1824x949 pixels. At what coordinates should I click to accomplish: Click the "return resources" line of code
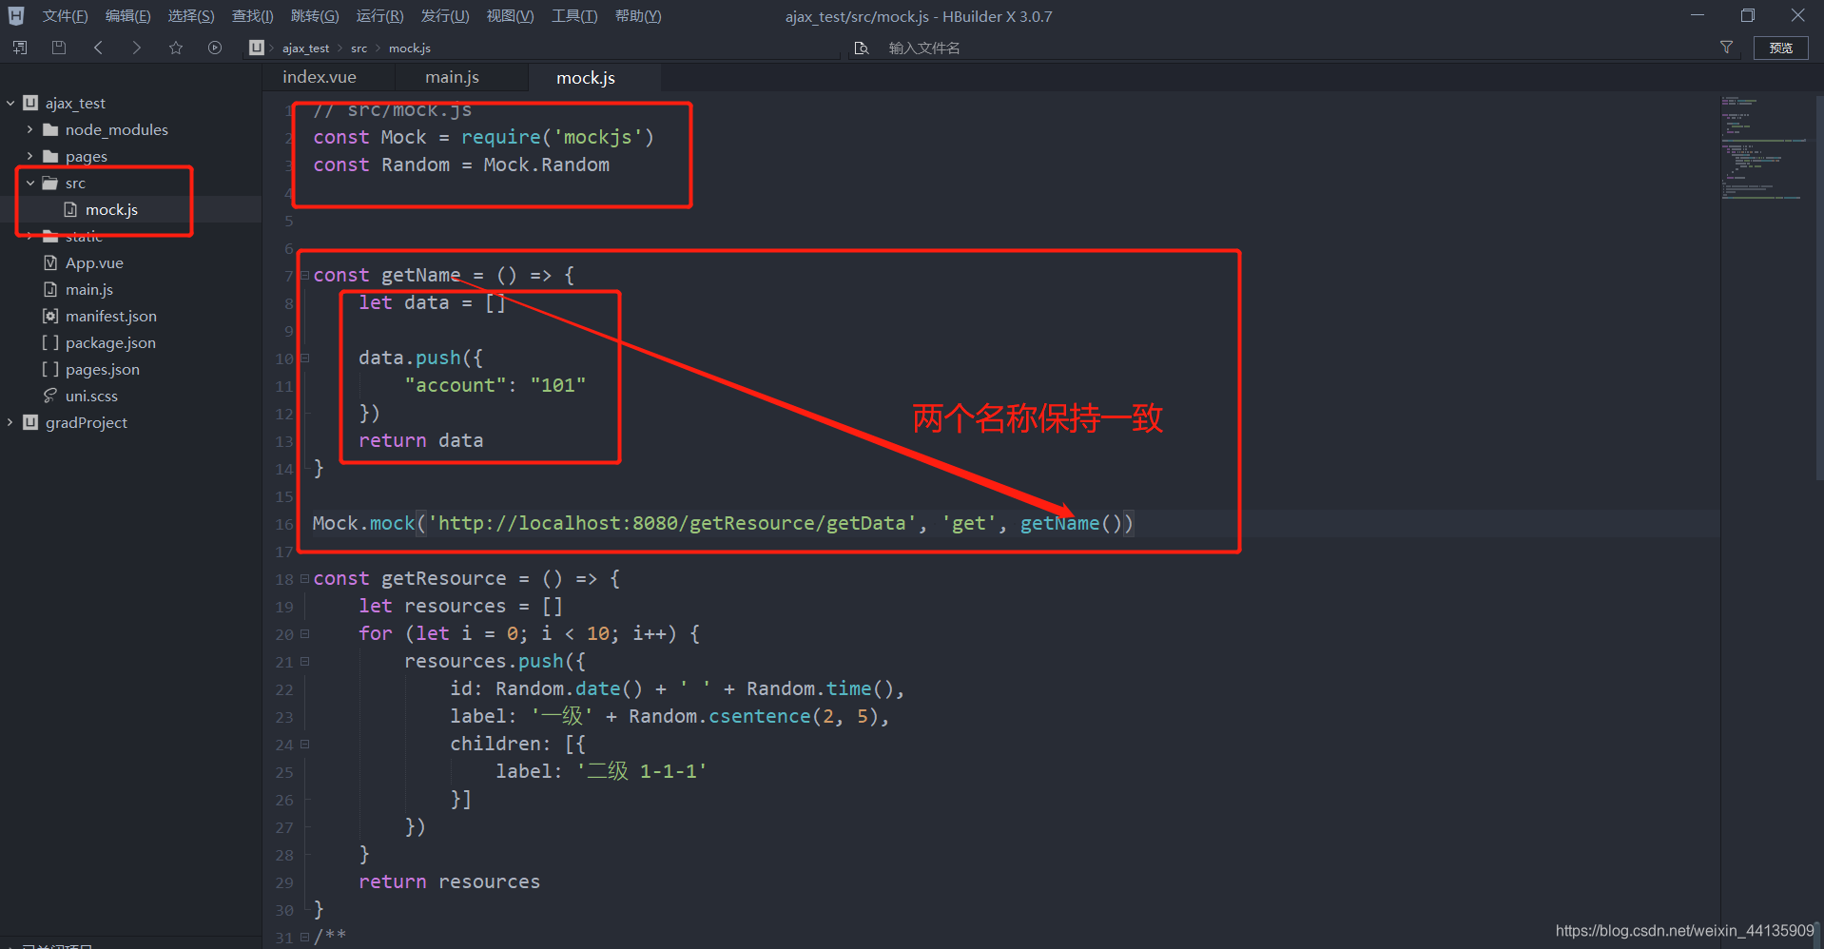(449, 881)
